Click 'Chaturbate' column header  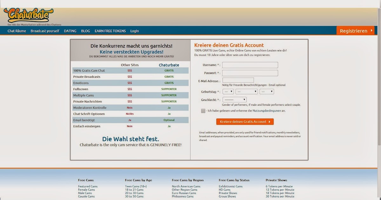pos(169,65)
